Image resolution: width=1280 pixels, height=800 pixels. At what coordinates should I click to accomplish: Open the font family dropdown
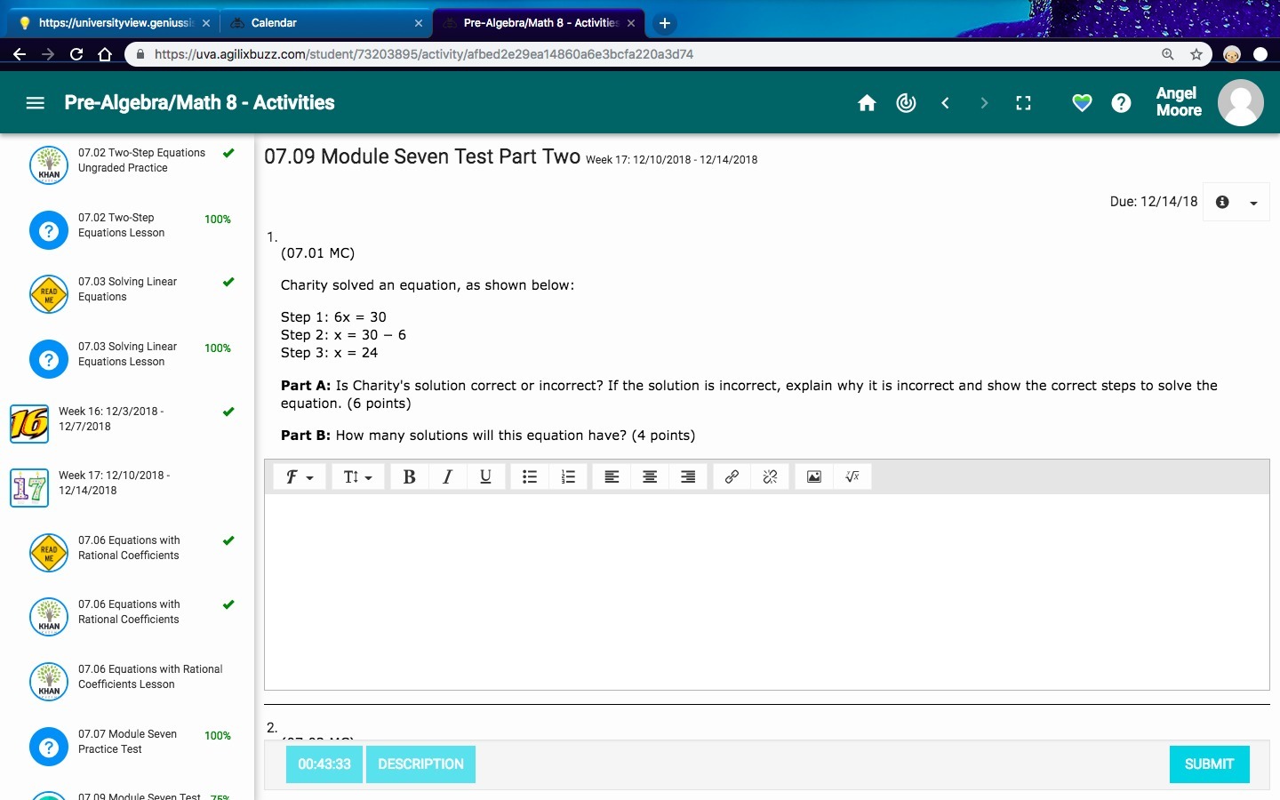pyautogui.click(x=300, y=477)
